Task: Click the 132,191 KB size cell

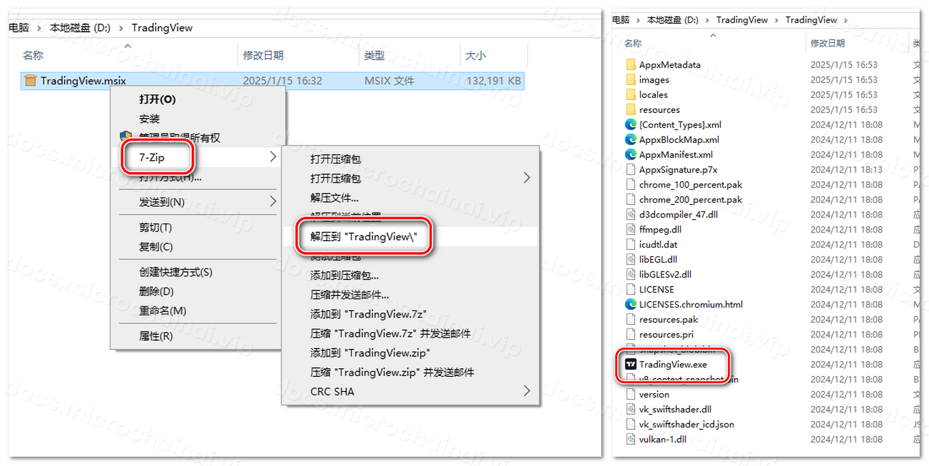Action: click(493, 81)
